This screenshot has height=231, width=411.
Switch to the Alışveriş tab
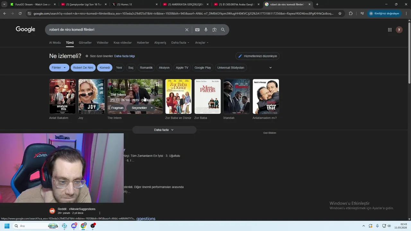pos(160,43)
